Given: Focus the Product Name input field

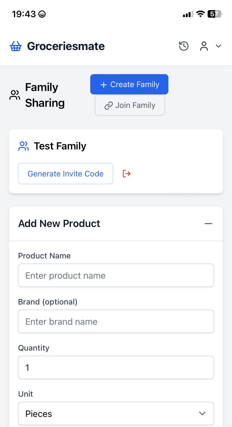Looking at the screenshot, I should coord(116,275).
